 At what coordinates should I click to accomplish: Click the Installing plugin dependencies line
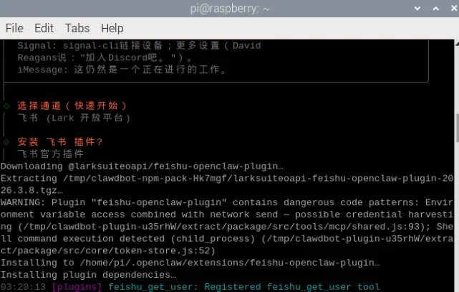coord(88,275)
